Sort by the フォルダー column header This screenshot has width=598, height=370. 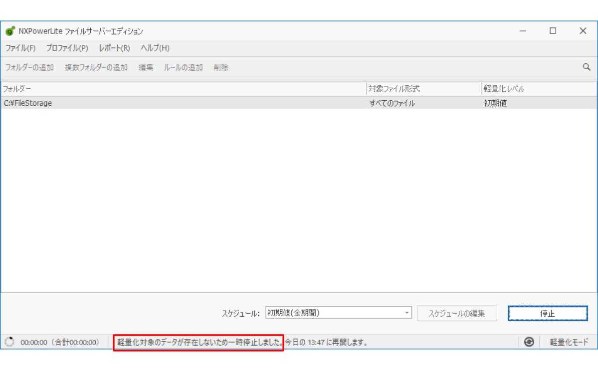click(184, 88)
